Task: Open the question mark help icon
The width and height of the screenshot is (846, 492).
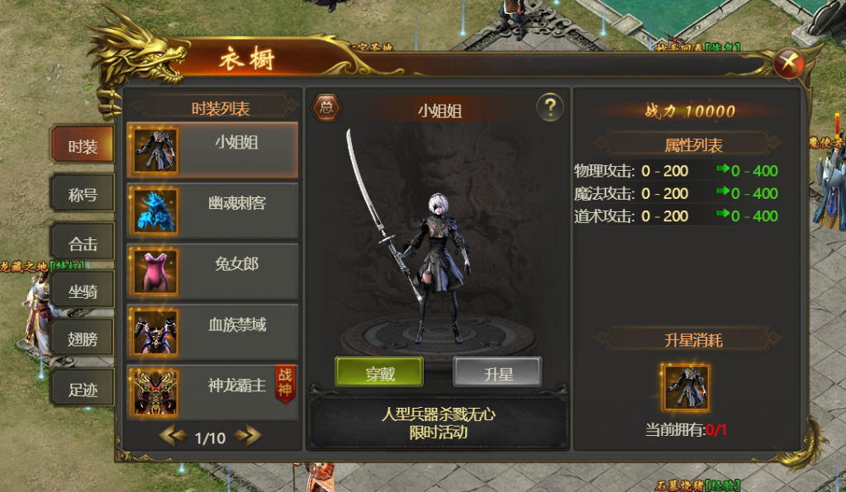Action: point(549,107)
